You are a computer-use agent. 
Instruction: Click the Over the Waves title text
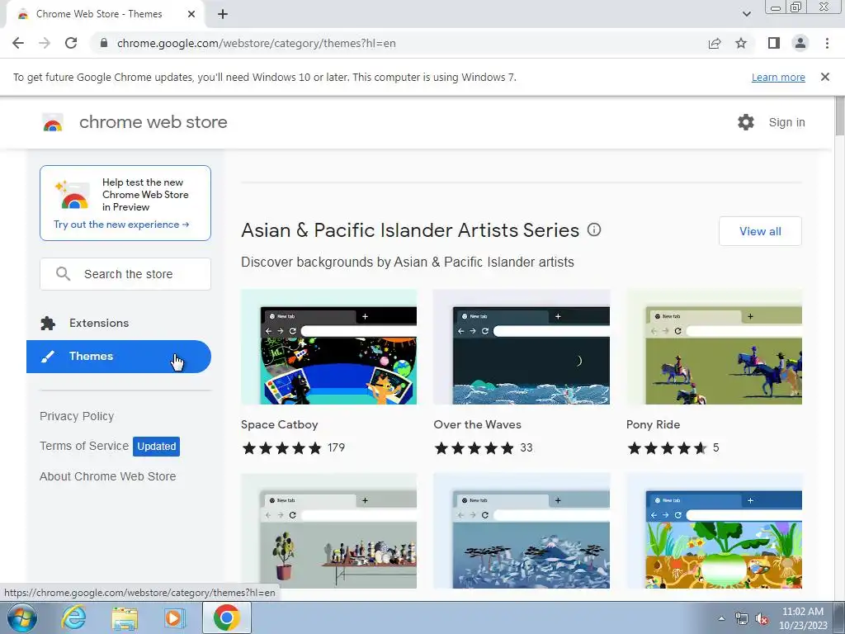[478, 424]
